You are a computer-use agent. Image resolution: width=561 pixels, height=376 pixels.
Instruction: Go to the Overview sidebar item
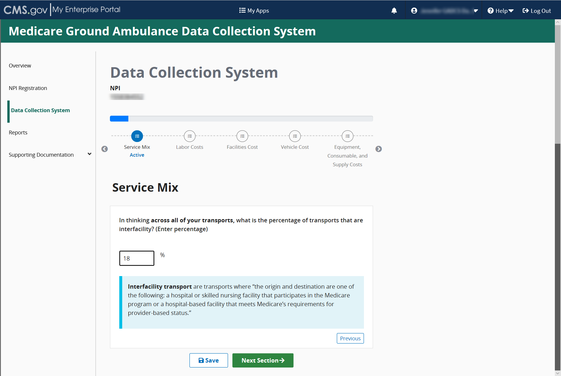point(20,66)
